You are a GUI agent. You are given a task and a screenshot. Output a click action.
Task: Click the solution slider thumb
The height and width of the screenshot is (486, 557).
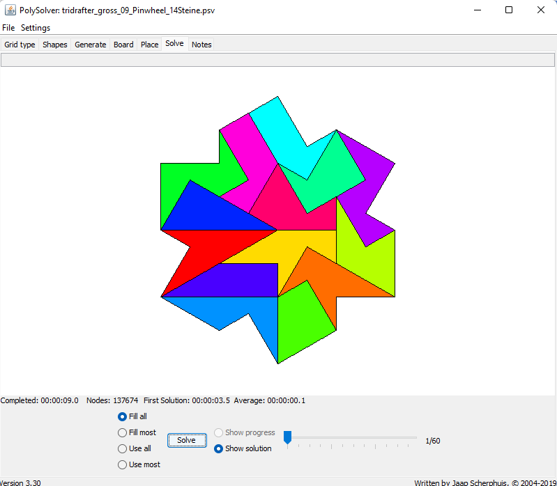287,437
